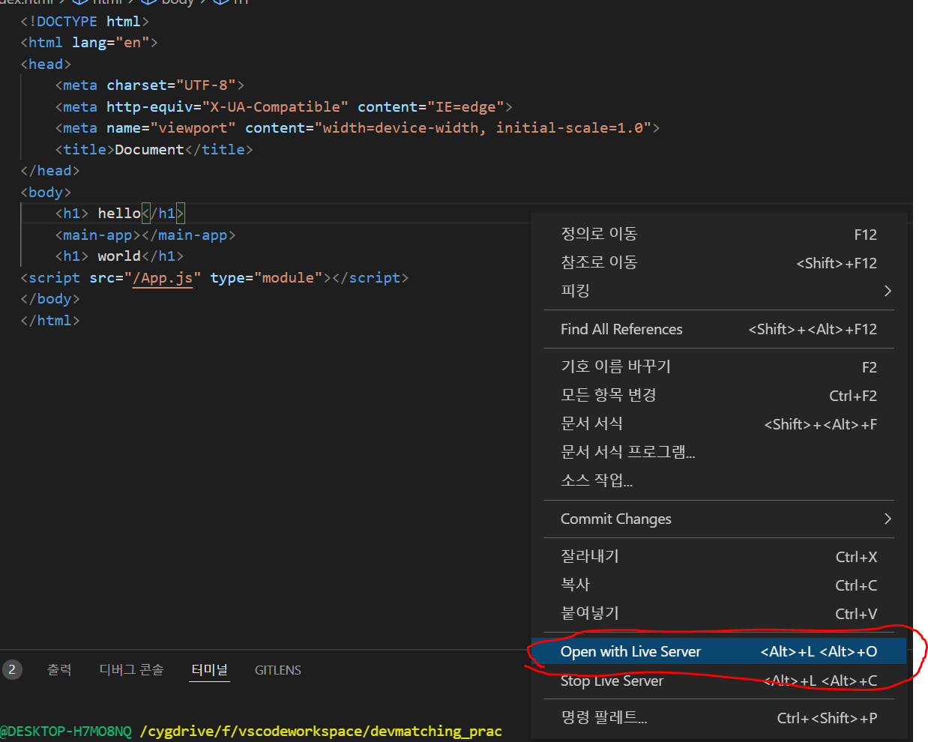The image size is (928, 742).
Task: Expand arrow beside Commit Changes
Action: pos(888,519)
